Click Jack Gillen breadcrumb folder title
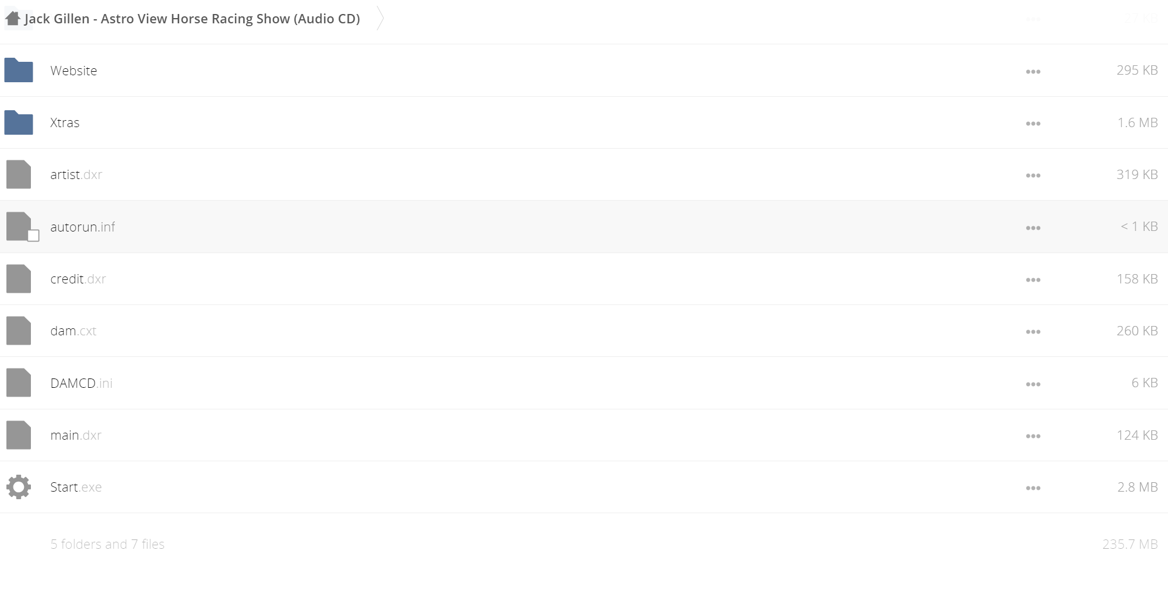This screenshot has height=589, width=1168. click(192, 19)
